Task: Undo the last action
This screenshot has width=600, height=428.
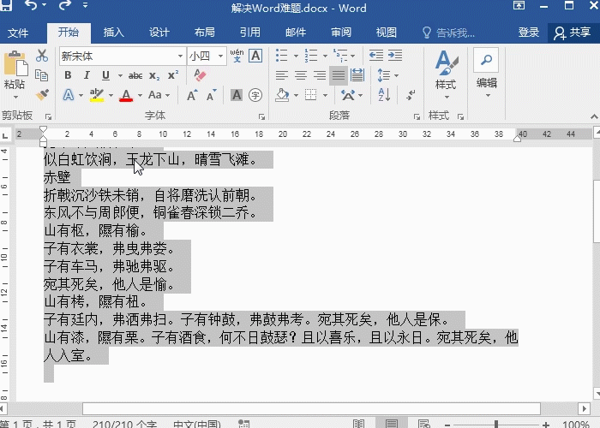Action: [x=32, y=5]
